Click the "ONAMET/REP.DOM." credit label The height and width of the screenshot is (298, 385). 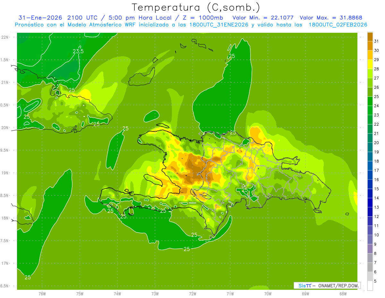[x=339, y=285]
